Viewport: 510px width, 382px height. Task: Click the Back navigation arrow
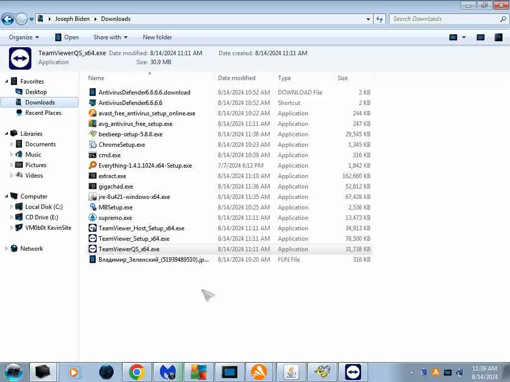click(7, 19)
